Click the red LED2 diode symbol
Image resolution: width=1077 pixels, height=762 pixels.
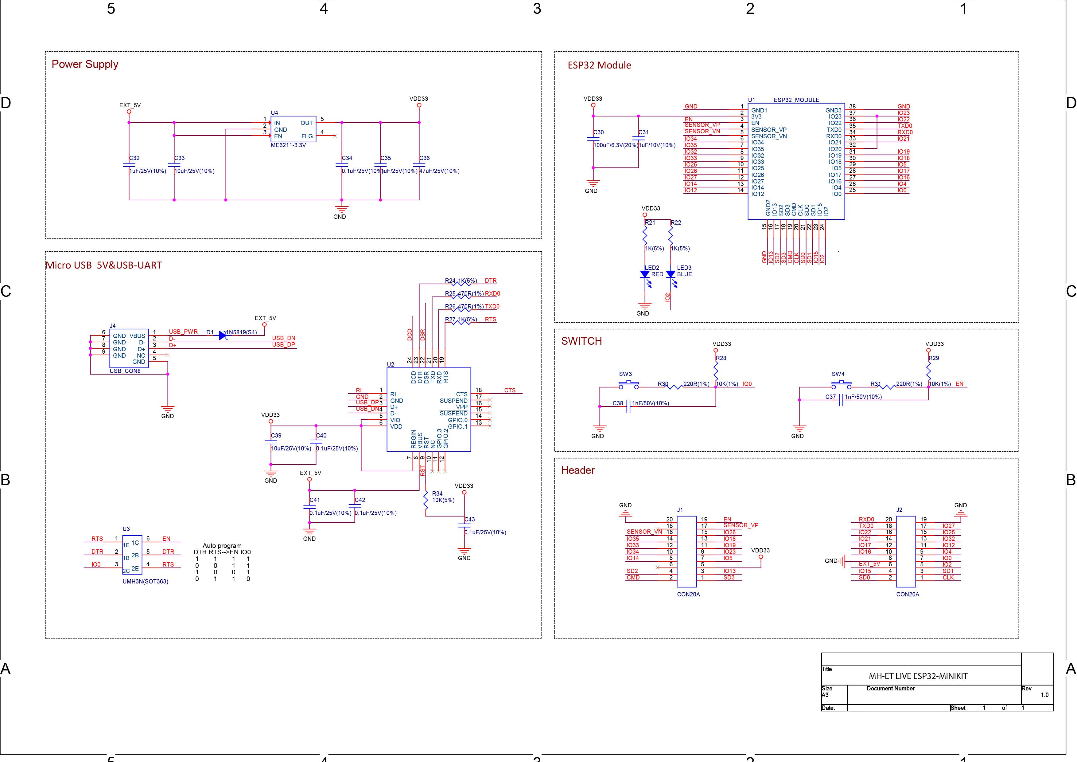pyautogui.click(x=645, y=274)
